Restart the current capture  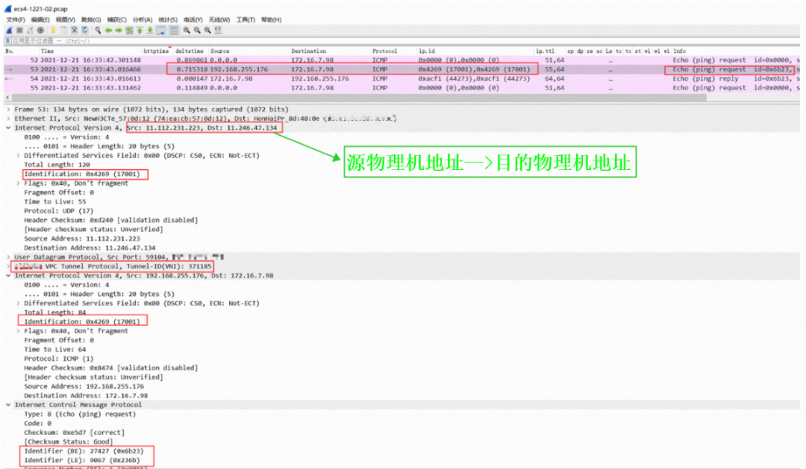click(30, 31)
